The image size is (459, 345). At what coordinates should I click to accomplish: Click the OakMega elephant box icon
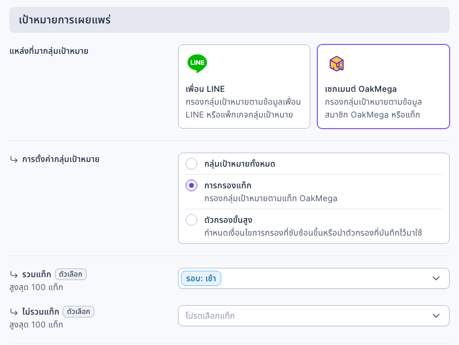(x=336, y=64)
